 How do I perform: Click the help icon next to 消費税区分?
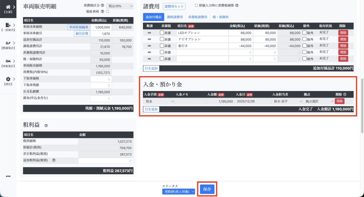point(102,6)
